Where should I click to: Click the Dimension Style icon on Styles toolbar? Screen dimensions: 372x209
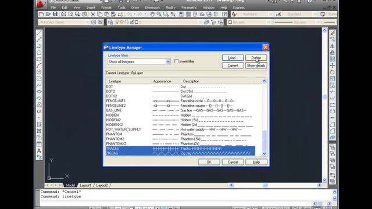[x=278, y=14]
